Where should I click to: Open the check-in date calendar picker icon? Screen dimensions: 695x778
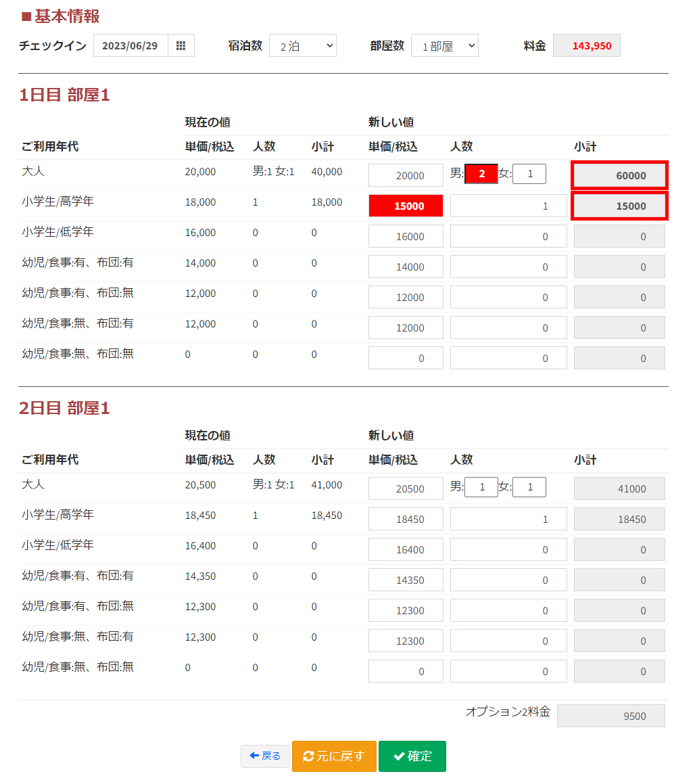point(181,45)
